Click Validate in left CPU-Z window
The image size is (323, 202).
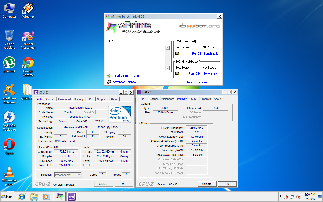[x=103, y=184]
